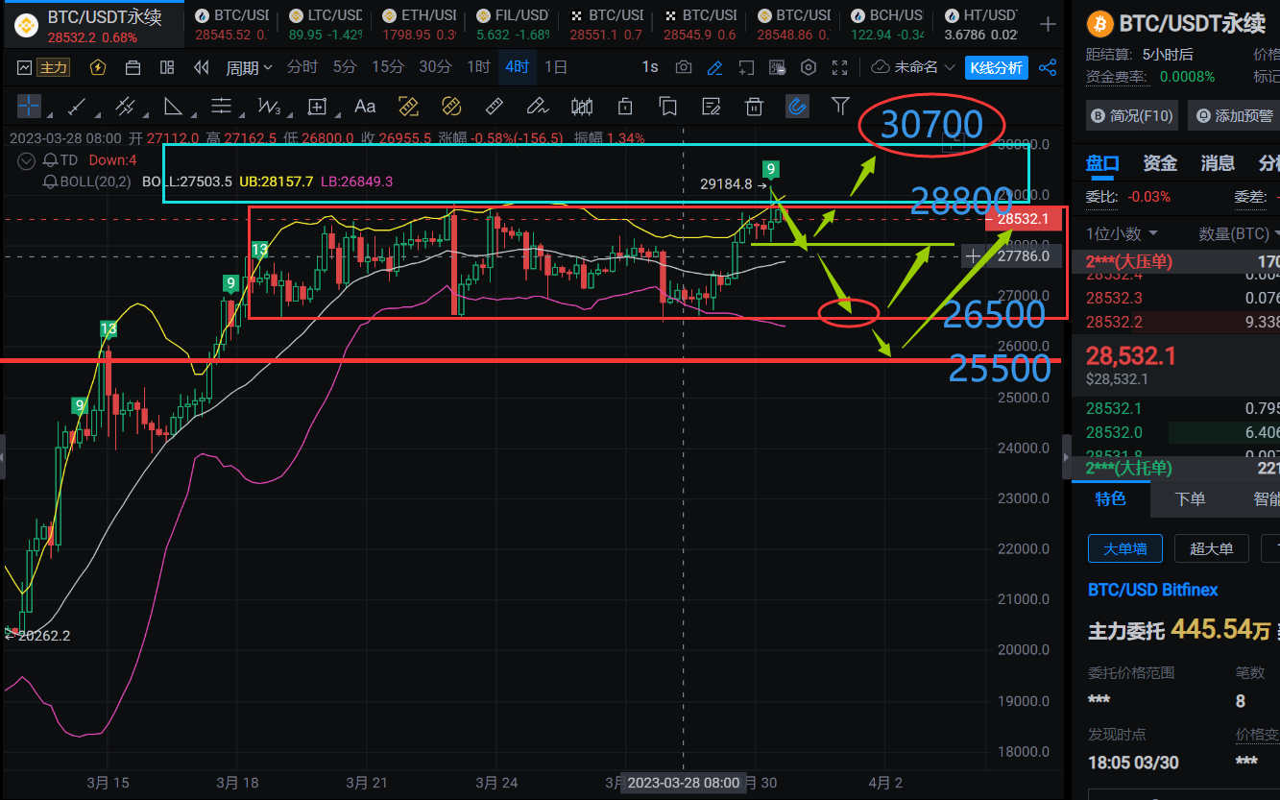Toggle the magnet snap mode

(797, 107)
